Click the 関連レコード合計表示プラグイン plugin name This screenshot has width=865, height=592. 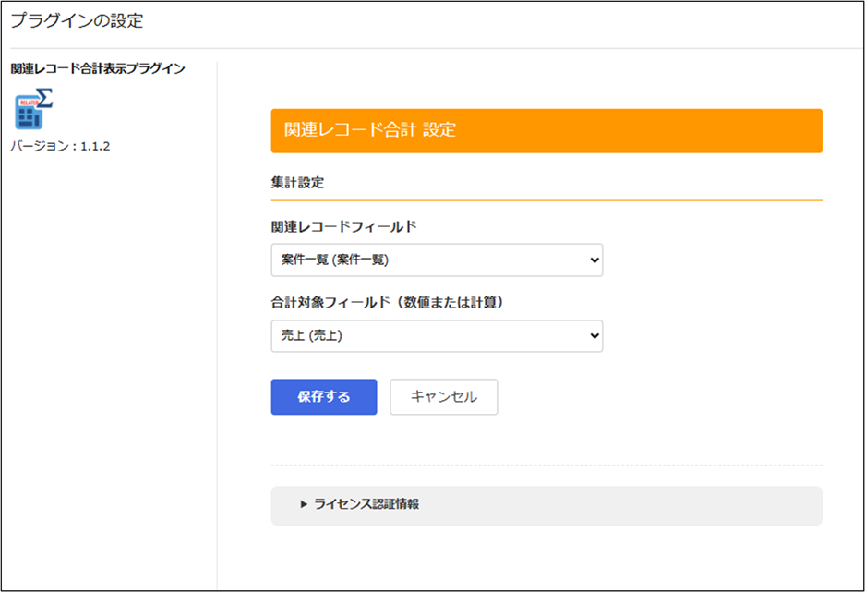pos(98,69)
